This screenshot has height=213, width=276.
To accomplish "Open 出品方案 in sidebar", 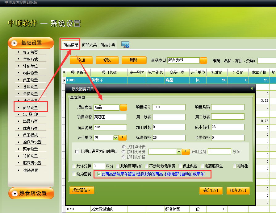I will click(x=31, y=121).
